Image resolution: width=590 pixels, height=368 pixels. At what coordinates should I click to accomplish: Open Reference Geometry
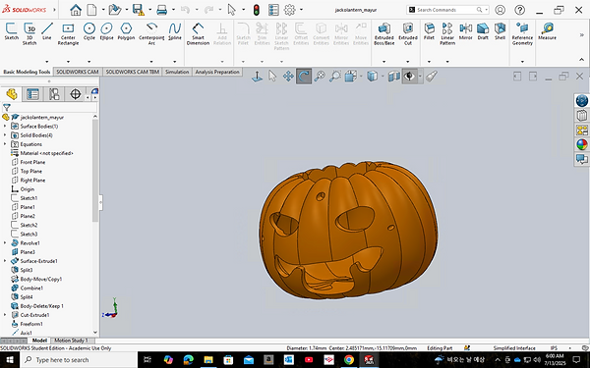(x=522, y=33)
